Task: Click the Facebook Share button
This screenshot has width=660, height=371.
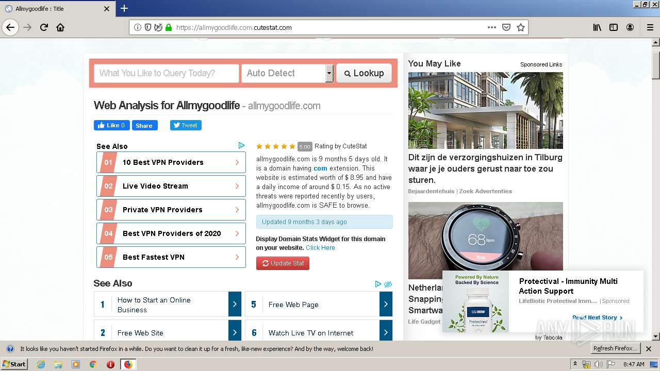Action: coord(144,125)
